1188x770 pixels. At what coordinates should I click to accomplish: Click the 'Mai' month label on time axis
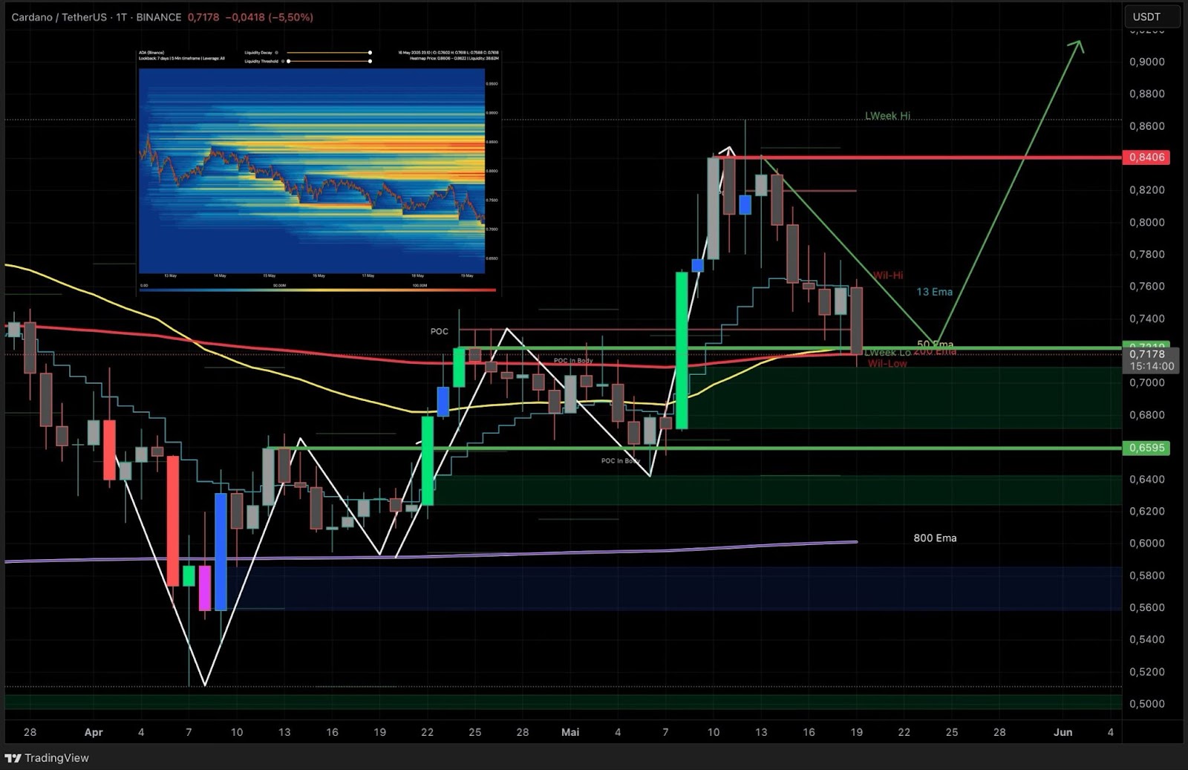(570, 732)
